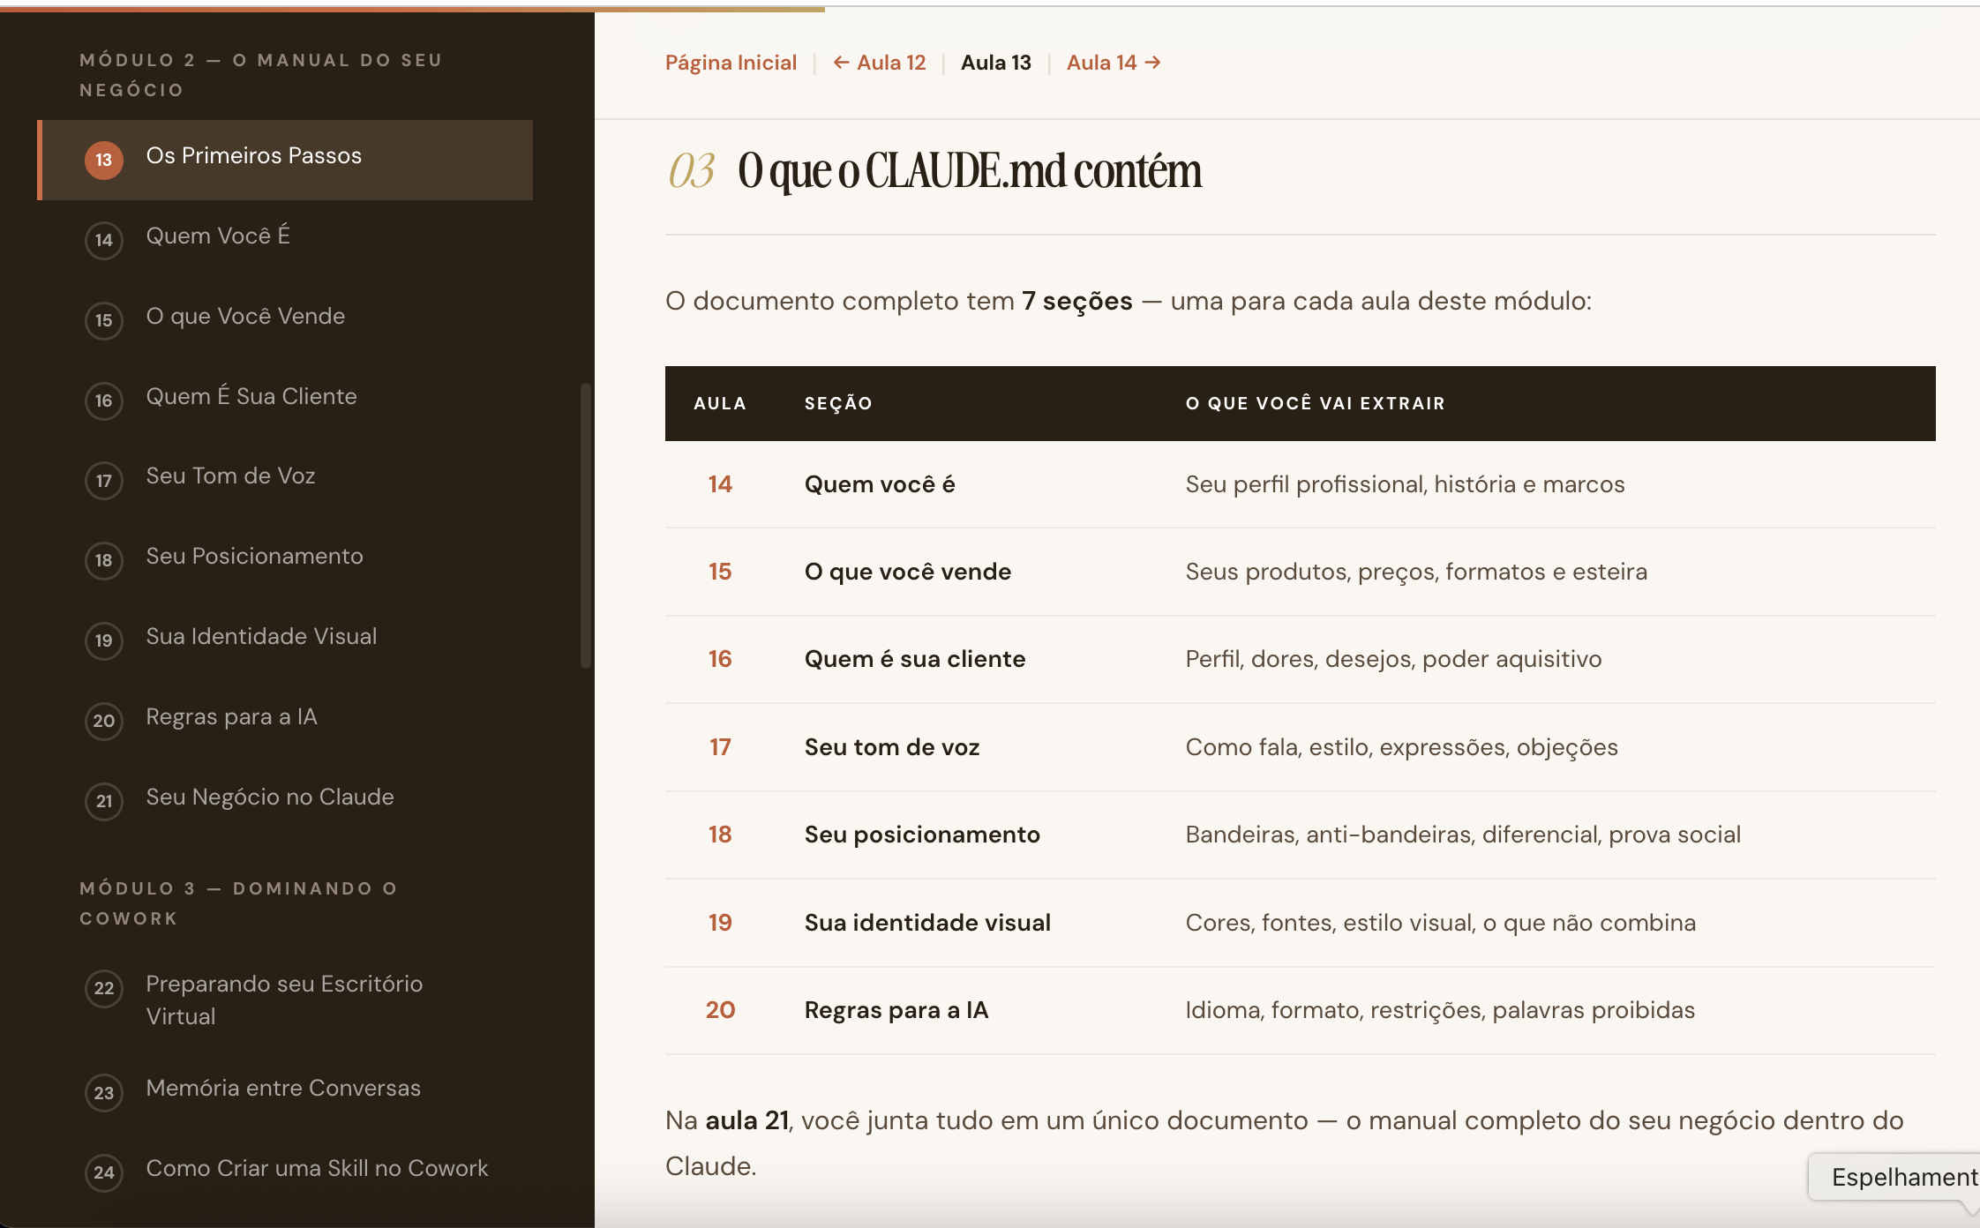This screenshot has width=1980, height=1228.
Task: Click the heading O que o CLAUDE.md contém
Action: [970, 170]
